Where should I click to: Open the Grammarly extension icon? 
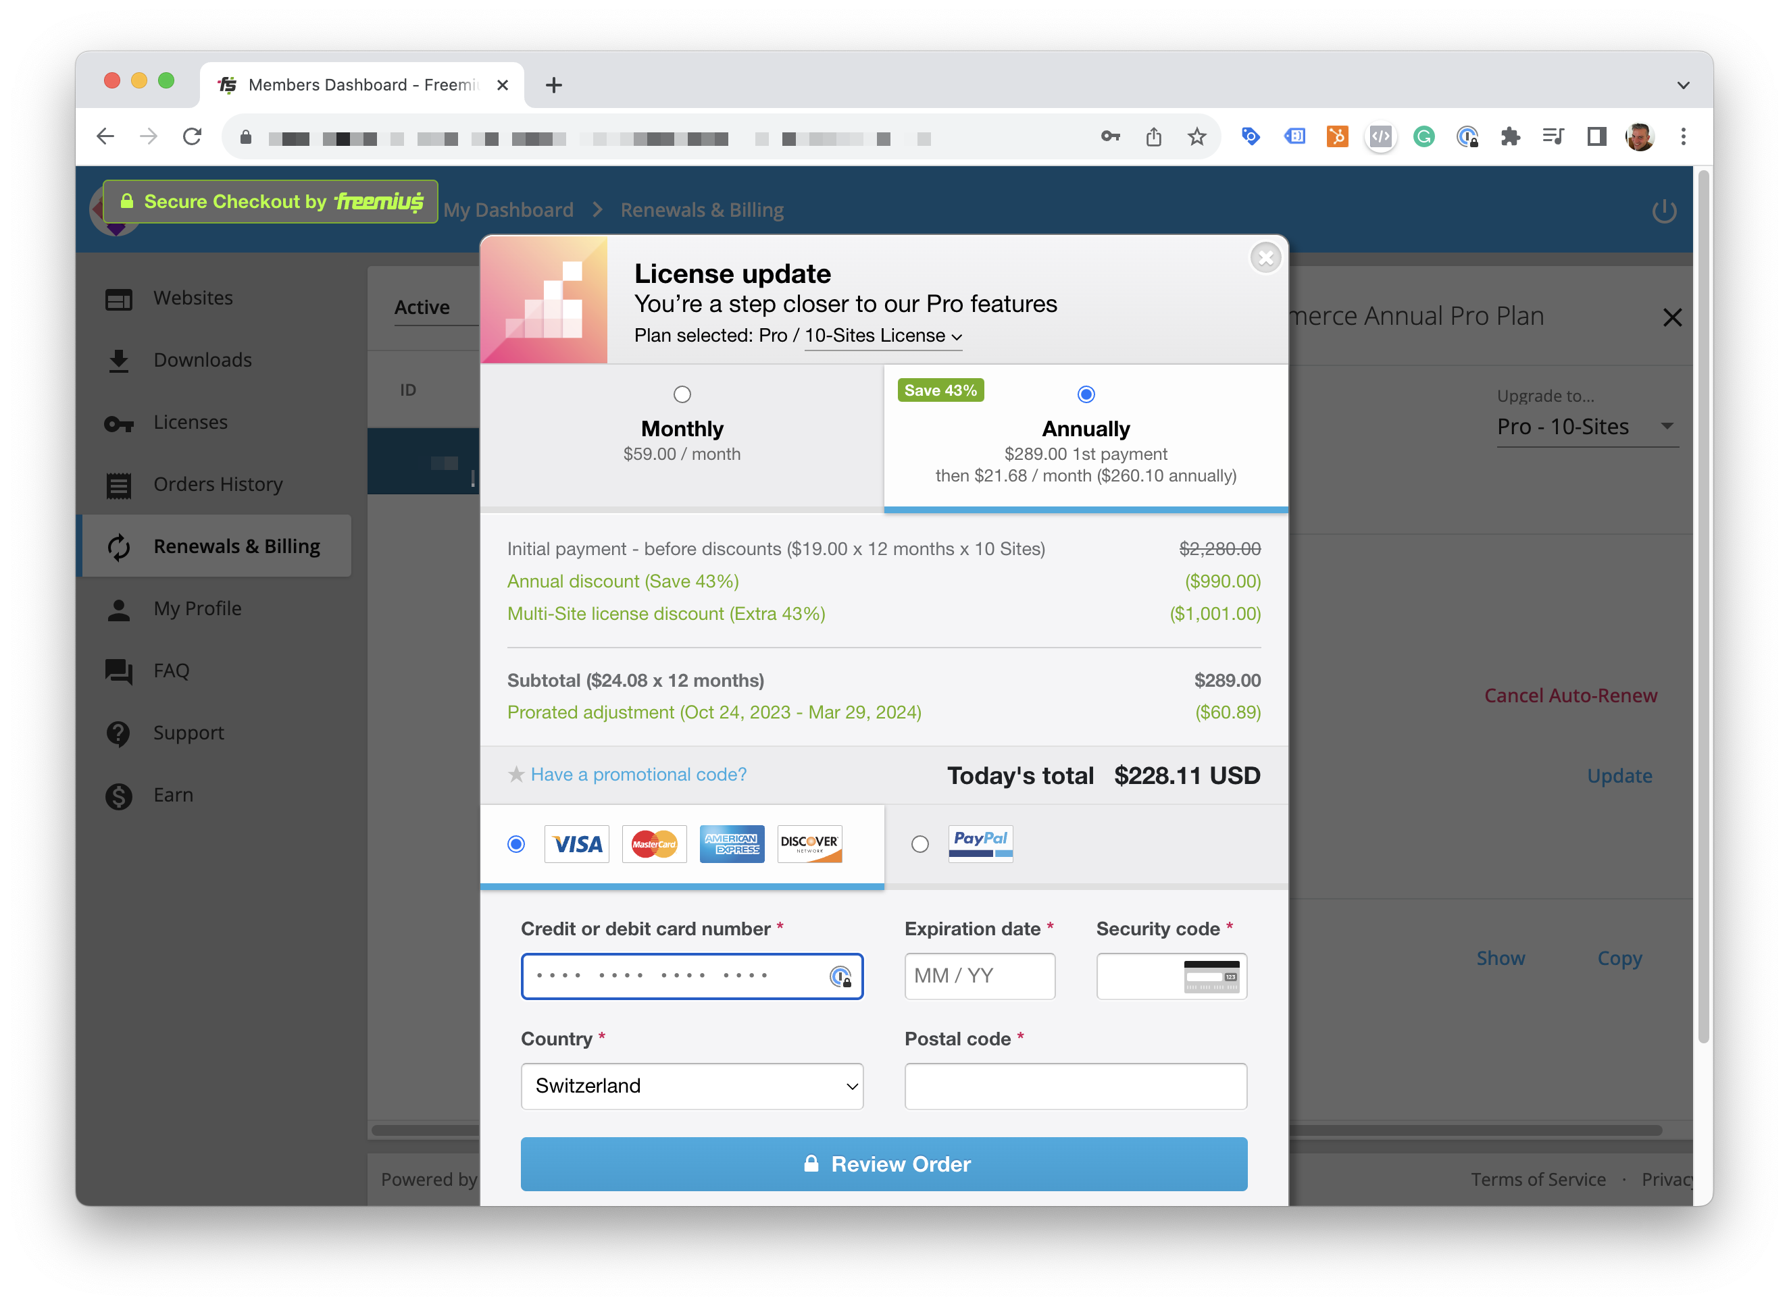(x=1423, y=137)
